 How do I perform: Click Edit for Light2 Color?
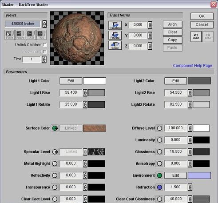pyautogui.click(x=175, y=81)
